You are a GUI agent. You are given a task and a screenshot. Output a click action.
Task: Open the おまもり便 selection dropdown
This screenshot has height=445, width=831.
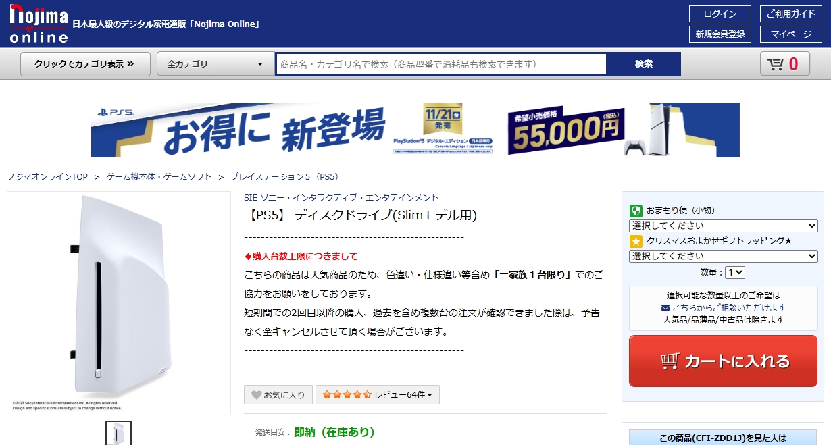point(723,226)
